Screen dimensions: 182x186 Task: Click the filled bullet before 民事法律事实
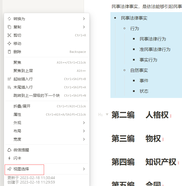pyautogui.click(x=115, y=18)
